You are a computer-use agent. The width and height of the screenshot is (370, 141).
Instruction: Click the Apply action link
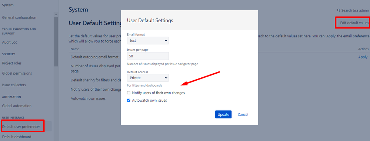pos(363,57)
